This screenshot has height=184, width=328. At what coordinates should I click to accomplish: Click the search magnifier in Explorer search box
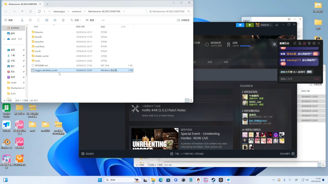click(189, 11)
